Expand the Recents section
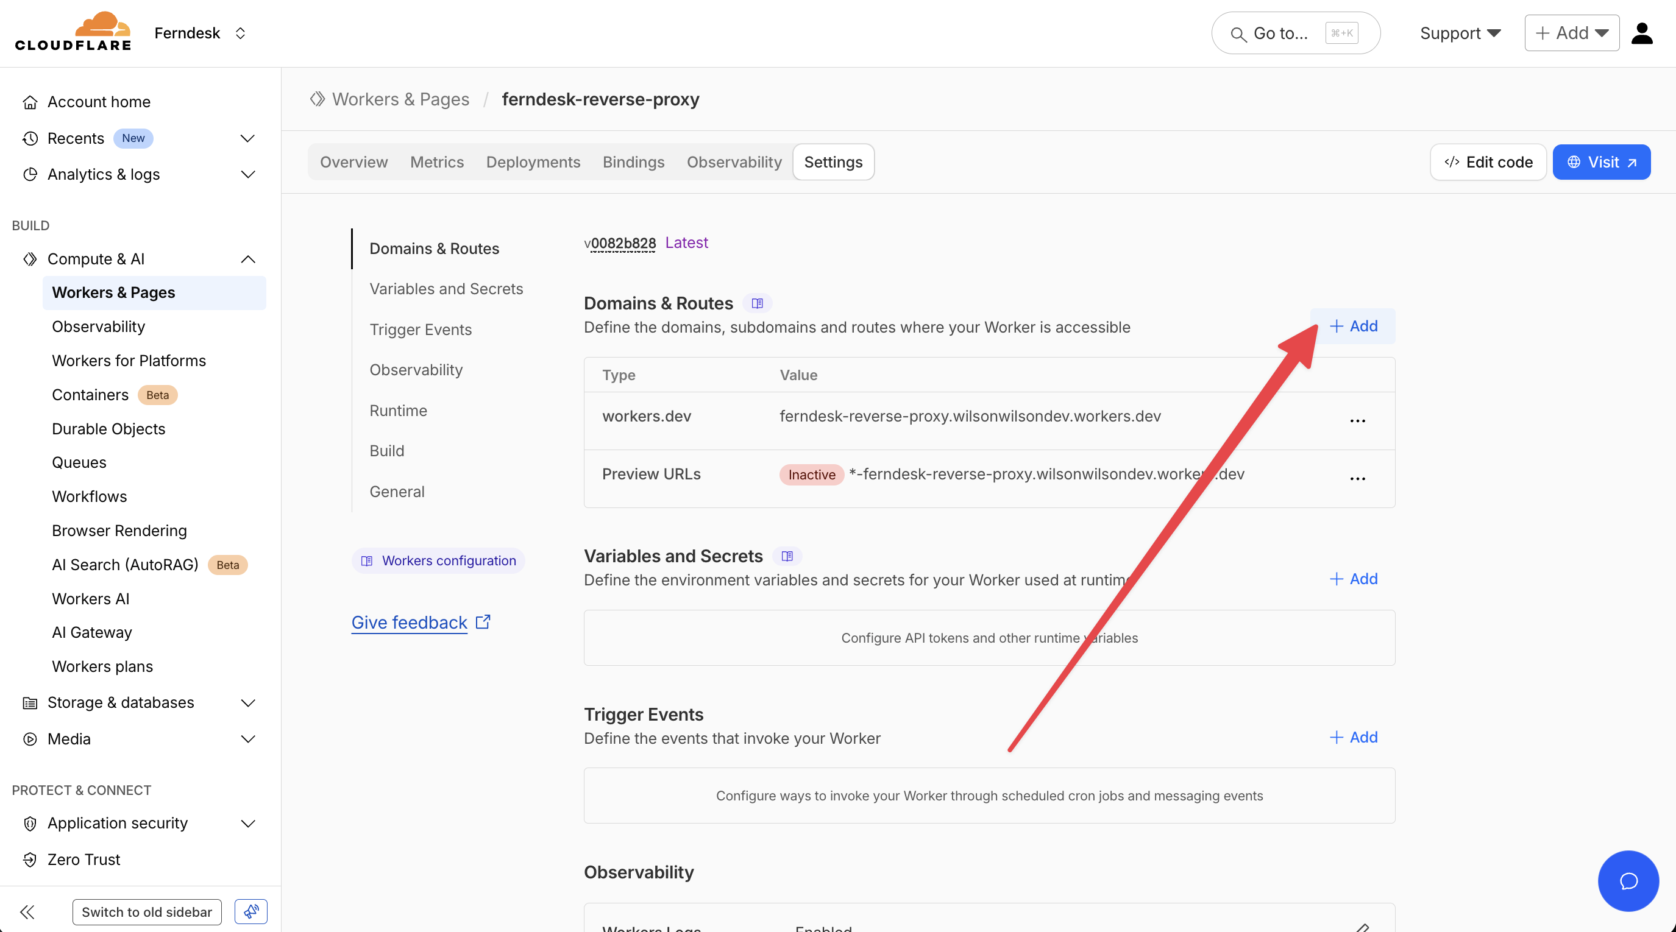 pyautogui.click(x=247, y=138)
